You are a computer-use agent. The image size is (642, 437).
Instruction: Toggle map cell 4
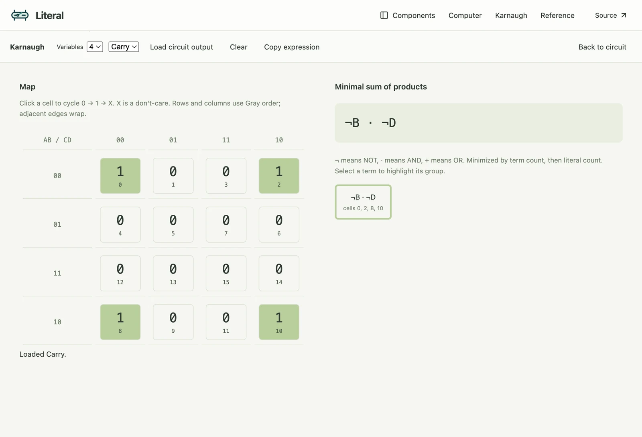tap(120, 225)
